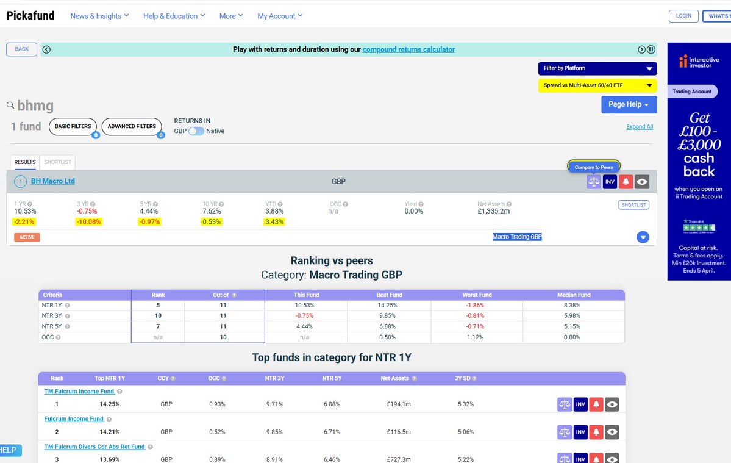Switch to the SHORTLIST tab
Screen dimensions: 731x463
58,162
